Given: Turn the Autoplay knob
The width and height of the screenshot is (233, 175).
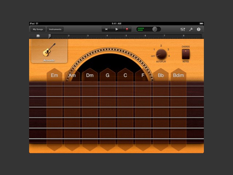Looking at the screenshot, I should click(x=161, y=54).
